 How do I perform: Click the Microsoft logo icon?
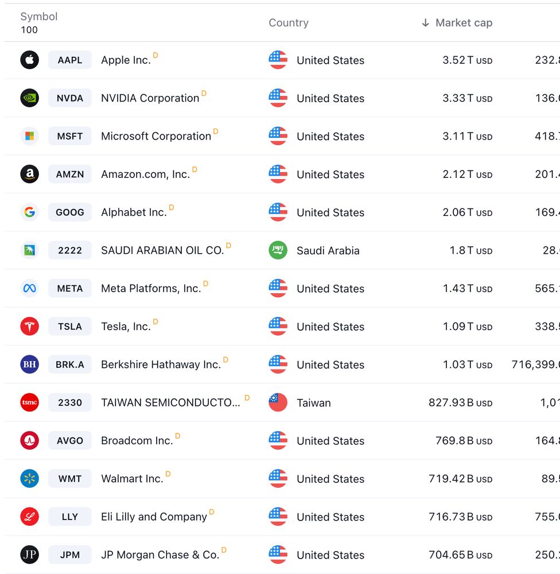click(x=29, y=136)
